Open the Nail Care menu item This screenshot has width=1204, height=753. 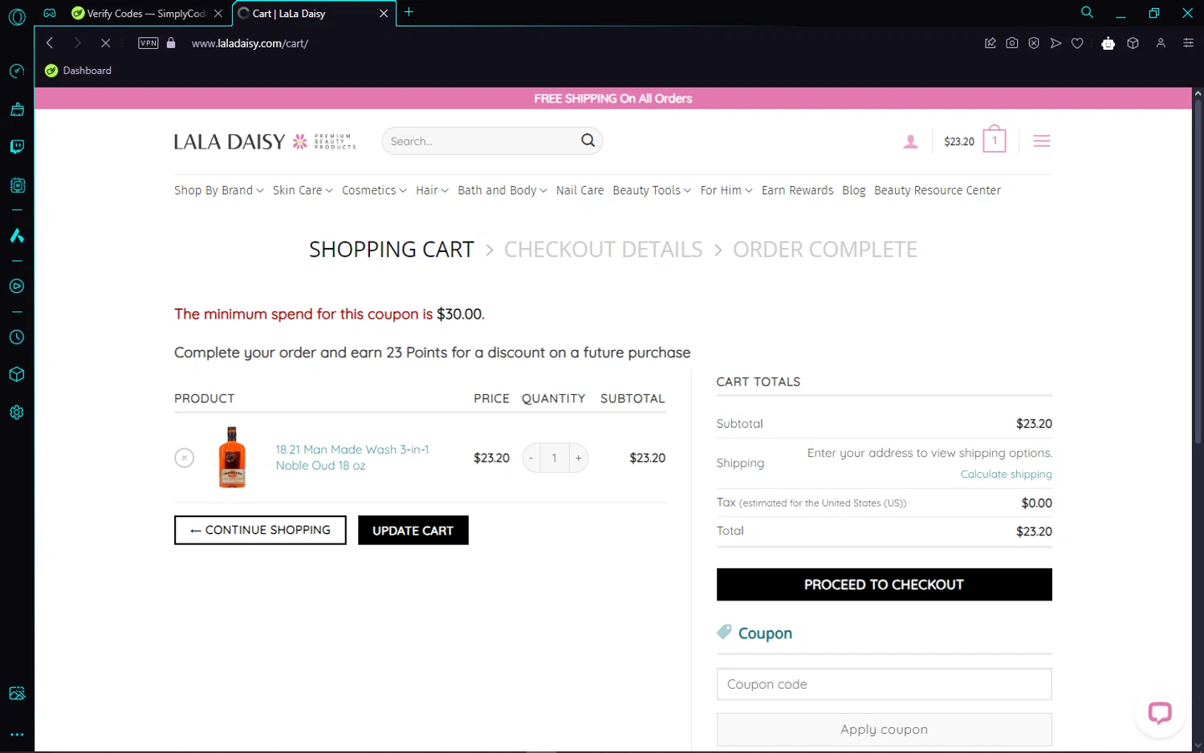580,190
